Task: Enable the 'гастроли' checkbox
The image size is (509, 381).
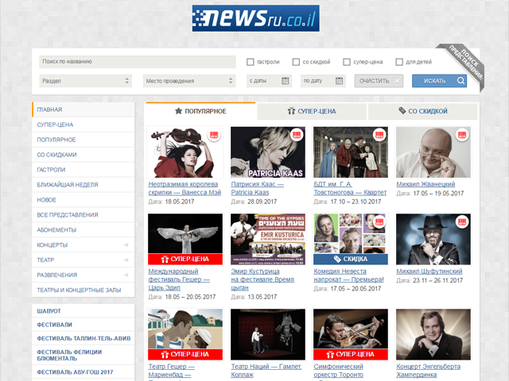Action: pyautogui.click(x=251, y=62)
